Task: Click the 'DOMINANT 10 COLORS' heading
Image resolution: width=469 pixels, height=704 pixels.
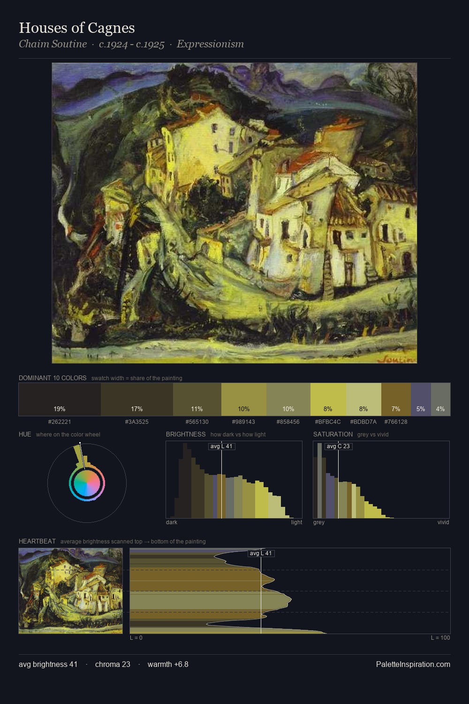Action: point(53,378)
